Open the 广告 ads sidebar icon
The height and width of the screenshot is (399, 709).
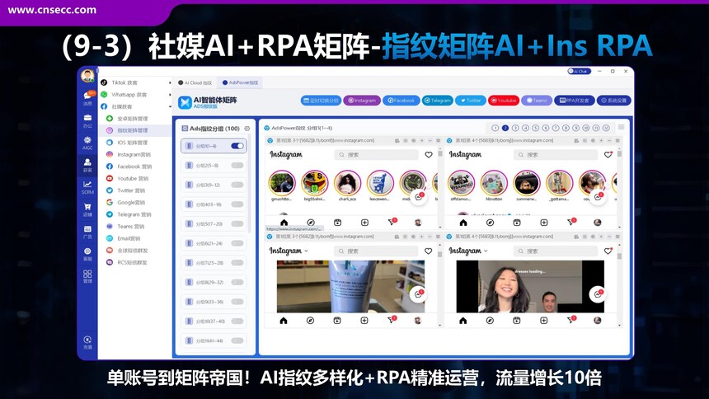[x=87, y=232]
